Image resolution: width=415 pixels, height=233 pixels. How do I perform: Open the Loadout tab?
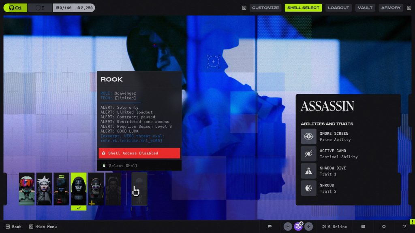tap(338, 8)
